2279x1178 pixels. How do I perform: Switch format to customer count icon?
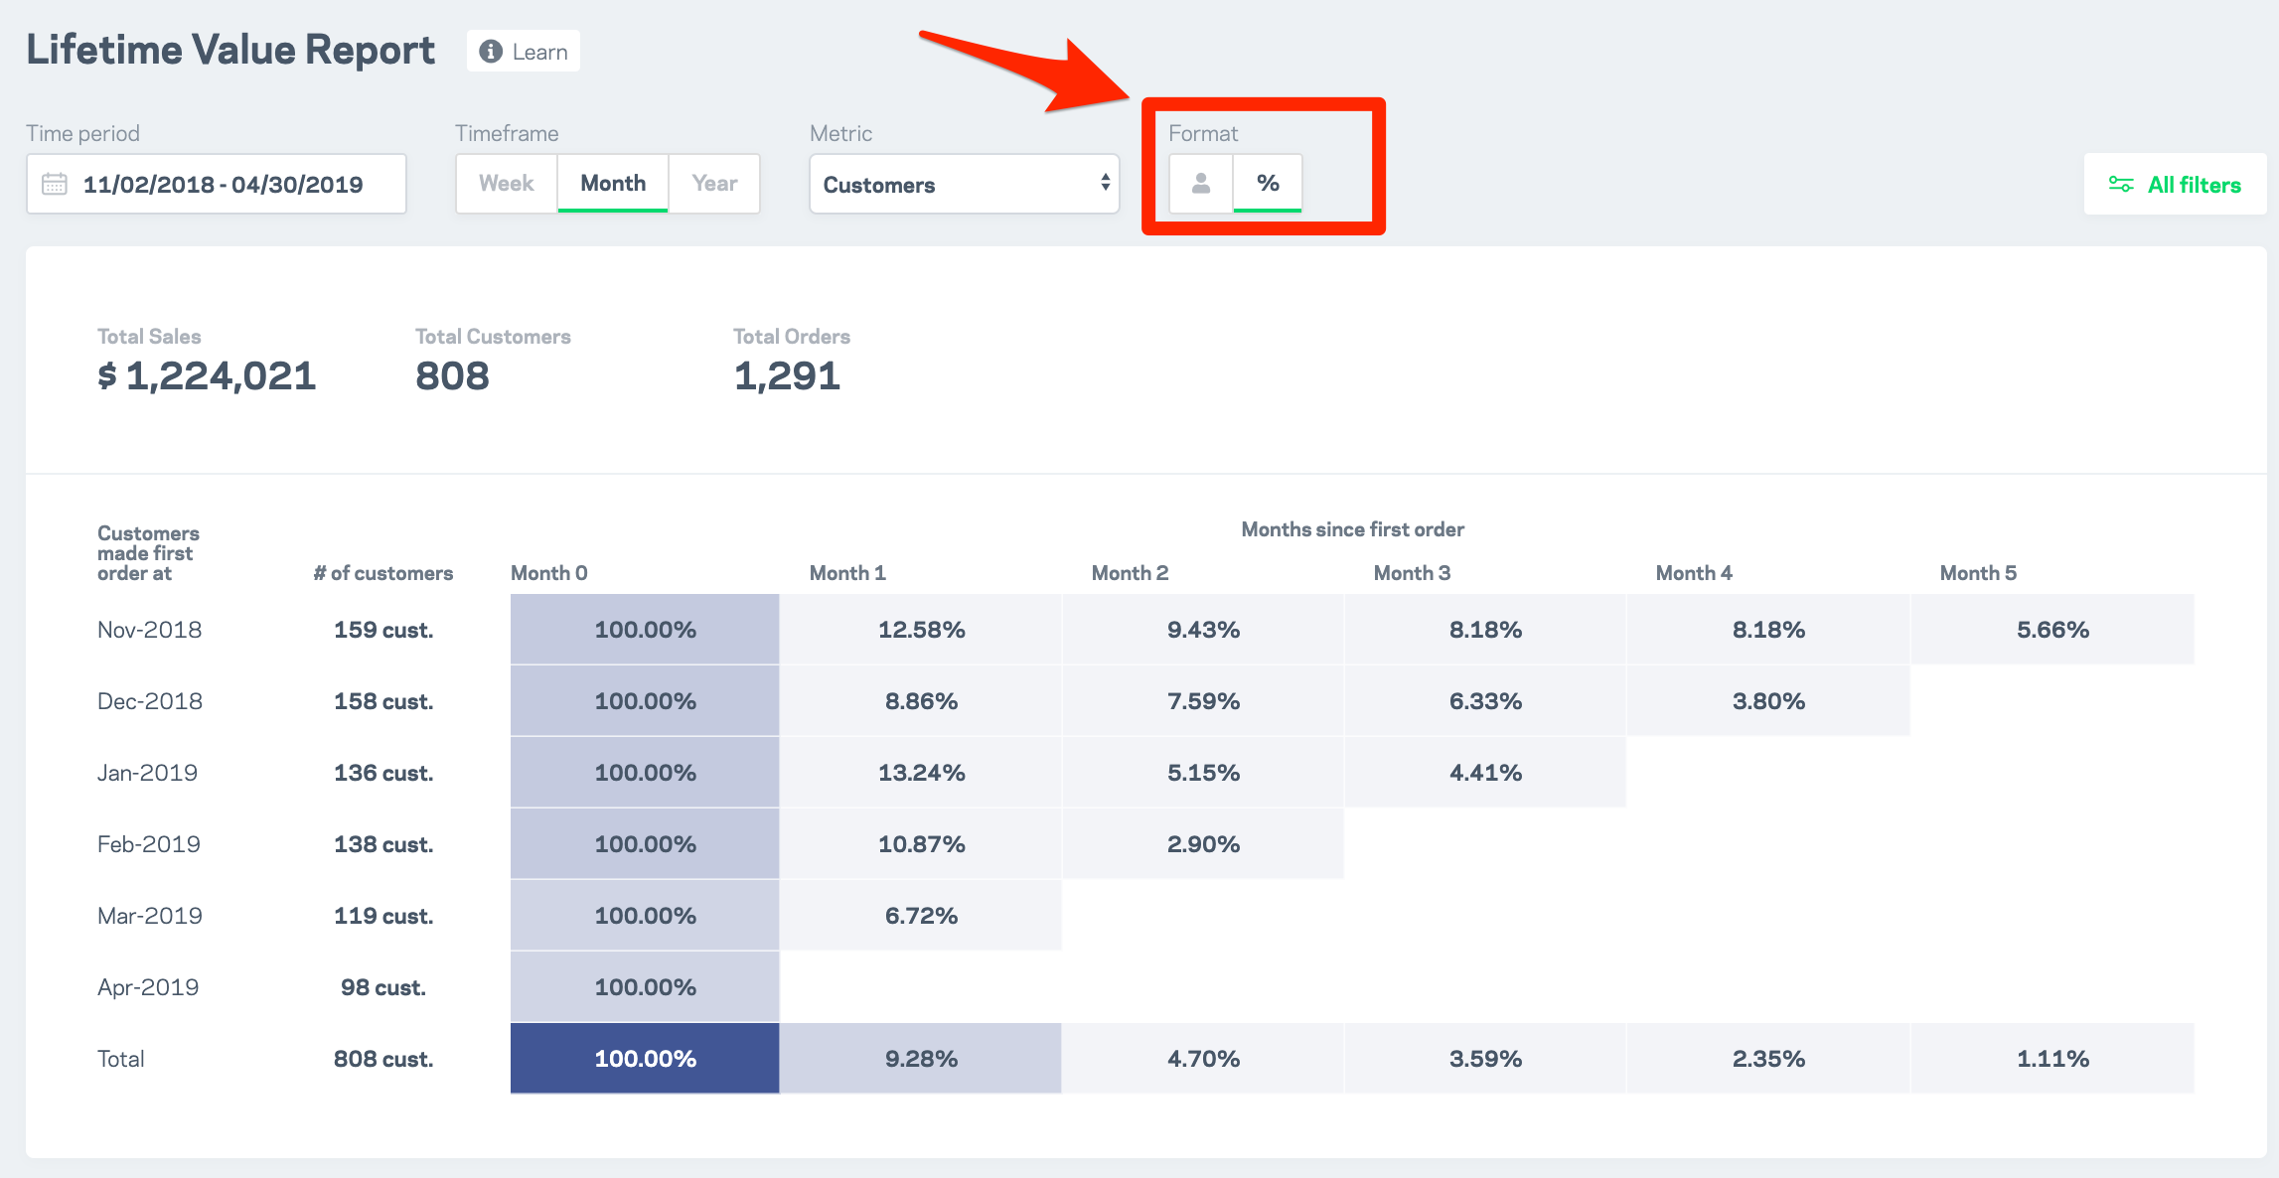point(1201,184)
